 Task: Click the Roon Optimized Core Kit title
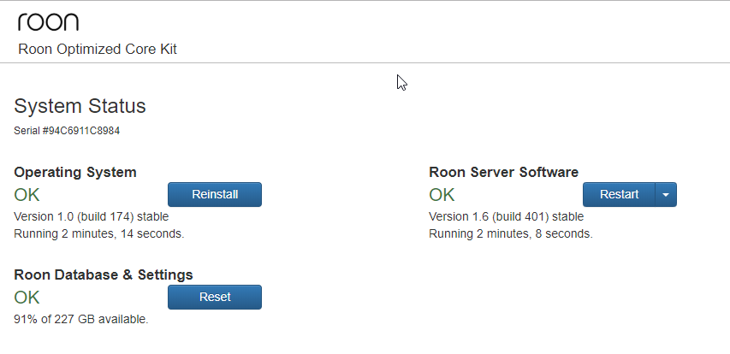[98, 50]
